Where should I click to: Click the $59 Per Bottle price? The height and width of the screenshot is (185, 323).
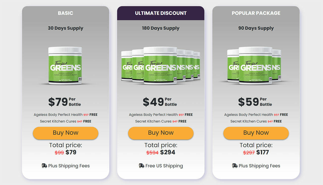[255, 102]
